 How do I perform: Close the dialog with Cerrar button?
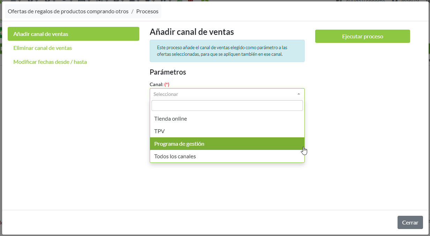(410, 222)
